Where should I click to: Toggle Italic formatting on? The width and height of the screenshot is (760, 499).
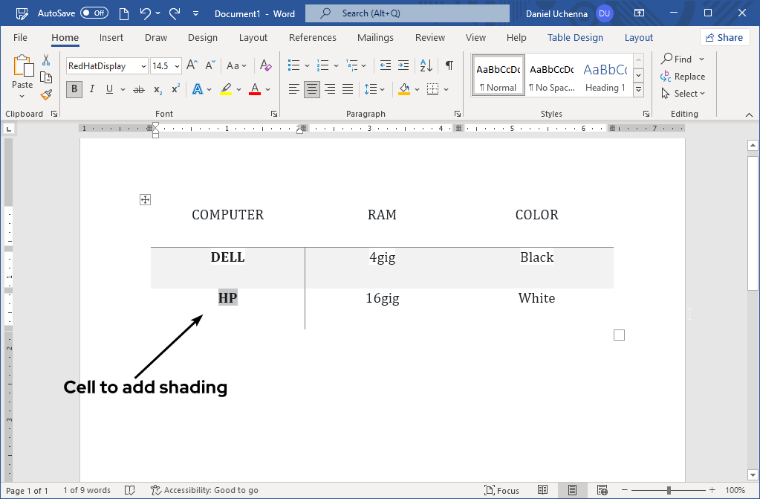[x=91, y=89]
